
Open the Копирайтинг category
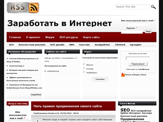[102, 45]
